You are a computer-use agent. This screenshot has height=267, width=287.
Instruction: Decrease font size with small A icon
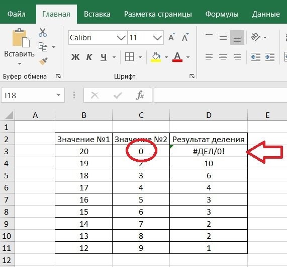(185, 37)
